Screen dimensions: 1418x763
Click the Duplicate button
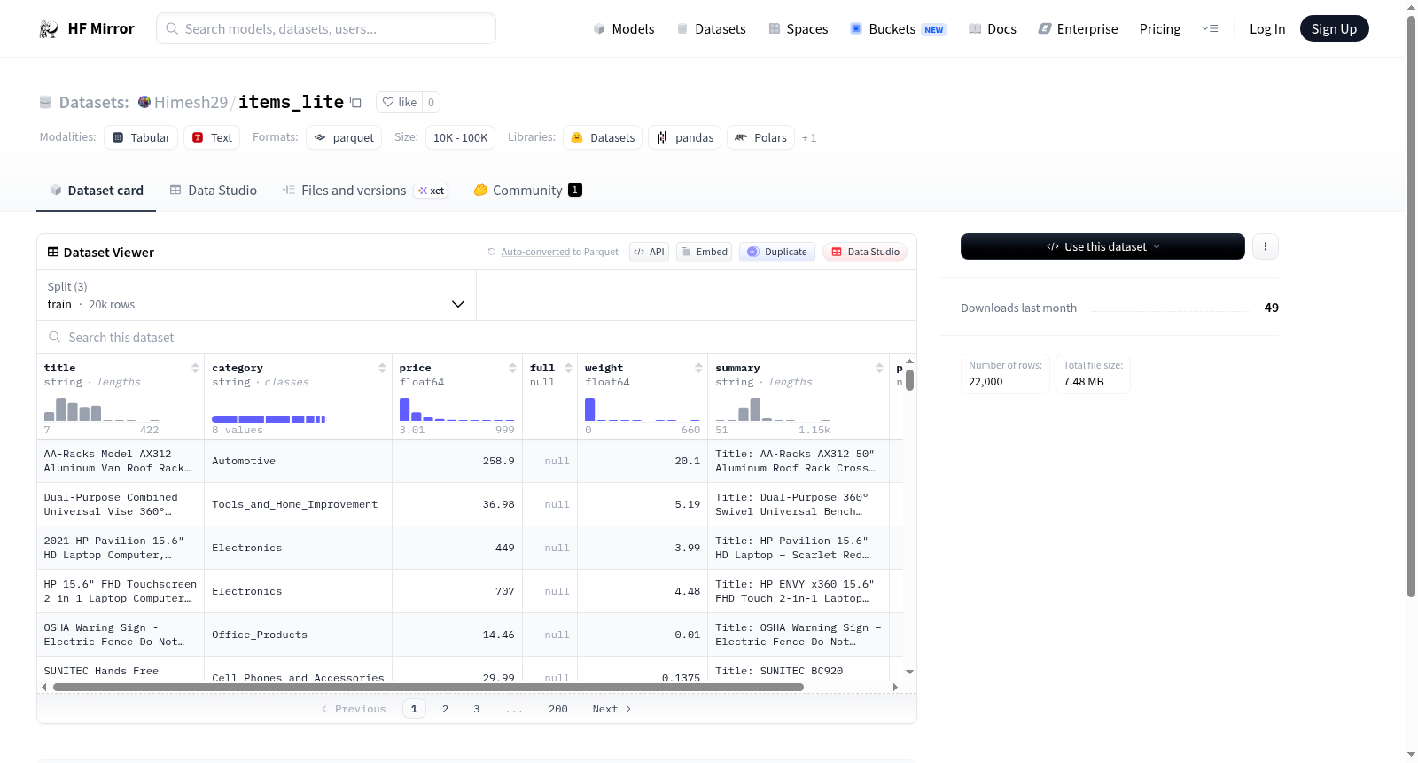click(x=777, y=252)
